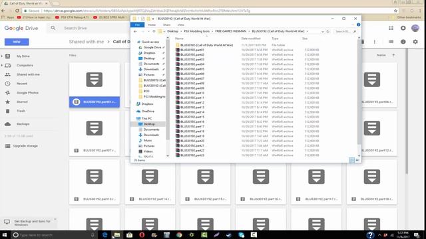Open the File tab in Explorer
The height and width of the screenshot is (239, 426).
[137, 25]
